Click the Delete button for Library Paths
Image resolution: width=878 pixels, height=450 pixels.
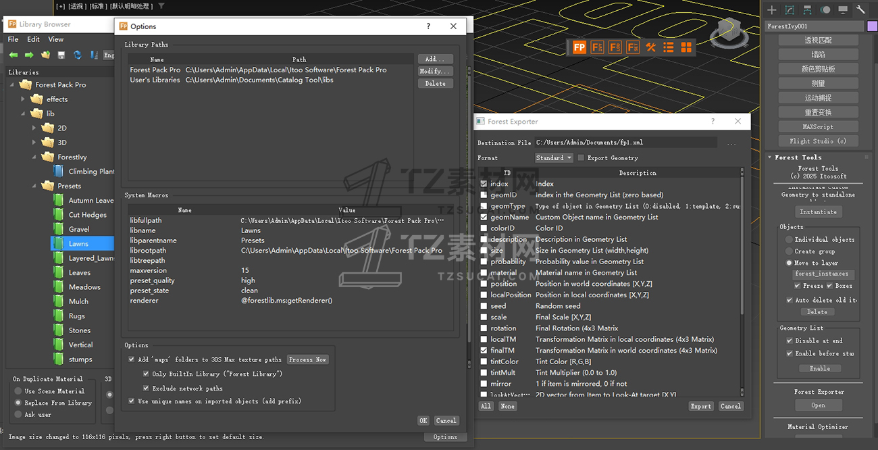pos(435,84)
